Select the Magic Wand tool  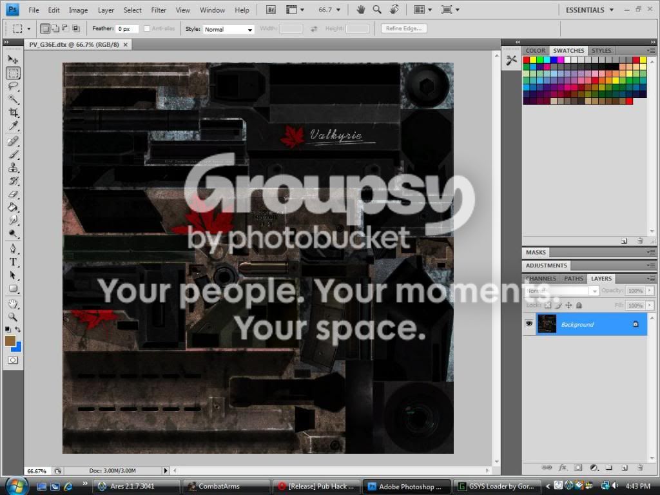coord(13,99)
